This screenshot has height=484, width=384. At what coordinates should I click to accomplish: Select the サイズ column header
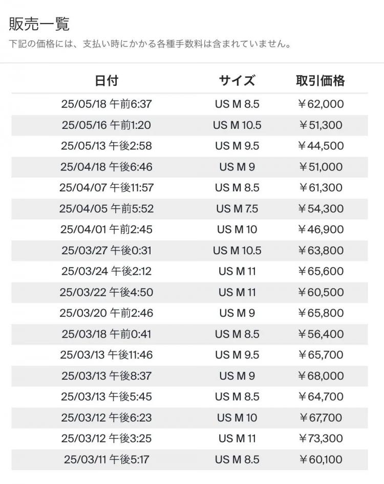tap(237, 80)
